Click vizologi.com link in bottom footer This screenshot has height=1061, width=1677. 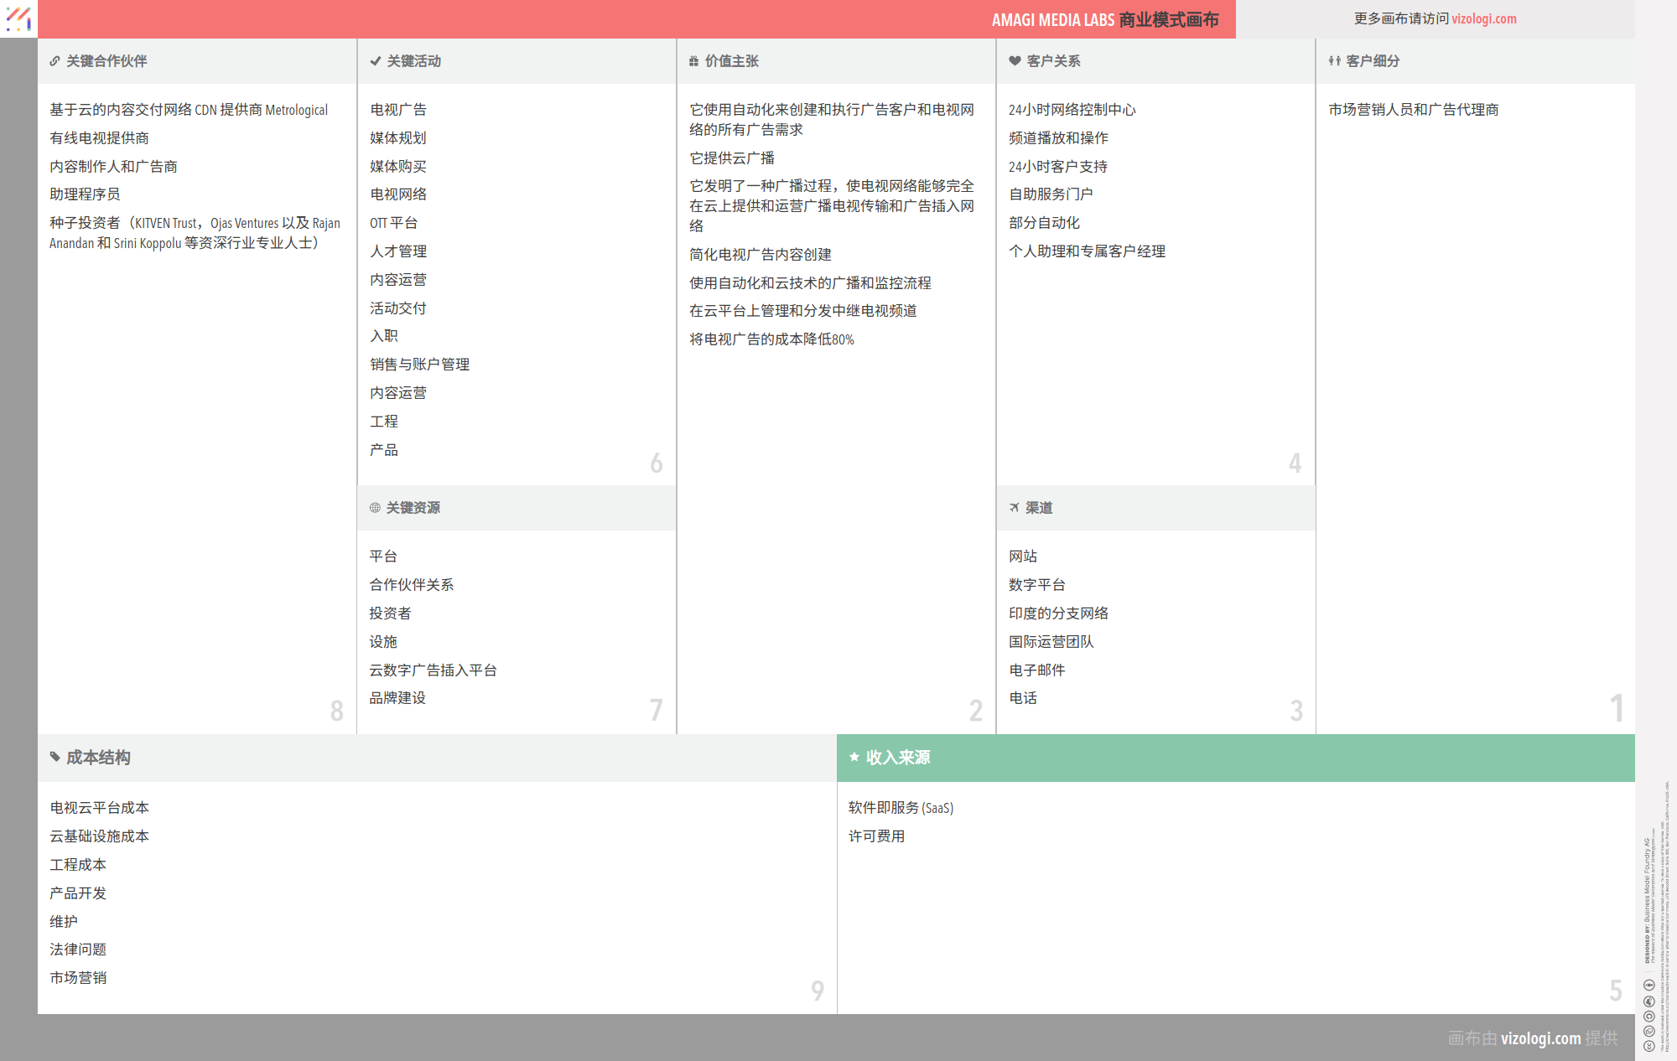1540,1038
